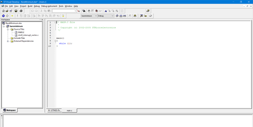Open the Debug menu
The width and height of the screenshot is (253, 127).
click(37, 6)
